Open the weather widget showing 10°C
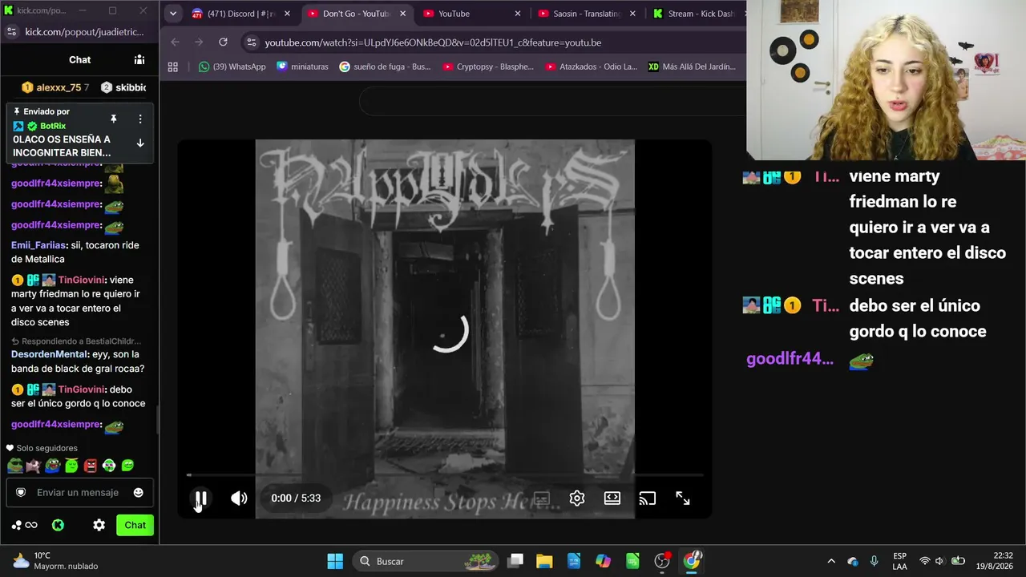The image size is (1026, 577). 55,561
